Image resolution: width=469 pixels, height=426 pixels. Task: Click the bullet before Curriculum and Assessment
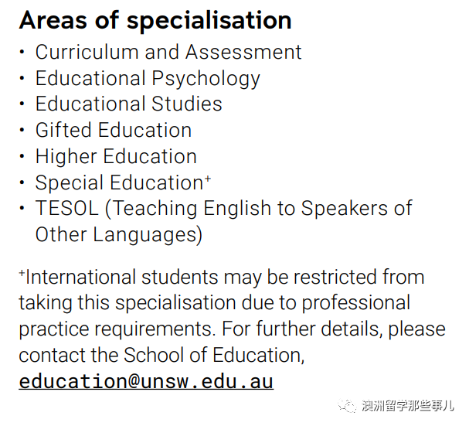pyautogui.click(x=22, y=52)
